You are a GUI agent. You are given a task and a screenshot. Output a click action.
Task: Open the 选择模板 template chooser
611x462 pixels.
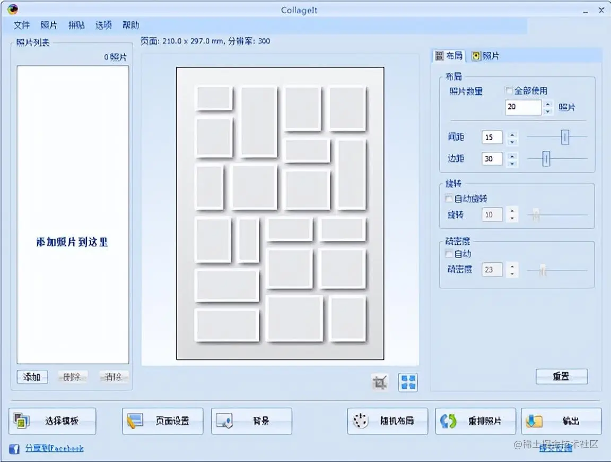point(53,421)
